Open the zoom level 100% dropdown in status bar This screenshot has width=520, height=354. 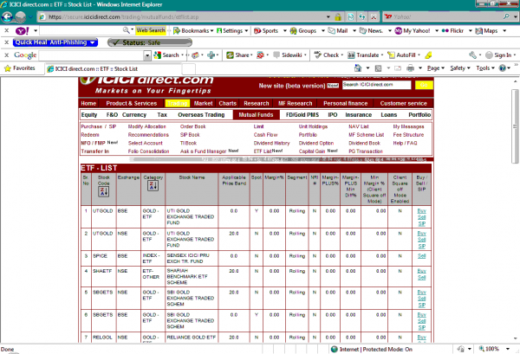[x=508, y=349]
